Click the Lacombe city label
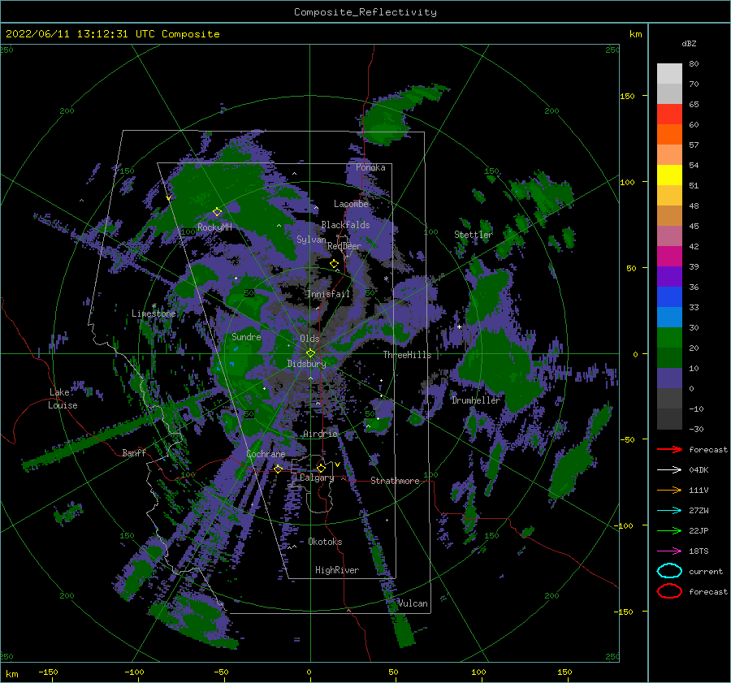This screenshot has height=683, width=731. point(351,204)
